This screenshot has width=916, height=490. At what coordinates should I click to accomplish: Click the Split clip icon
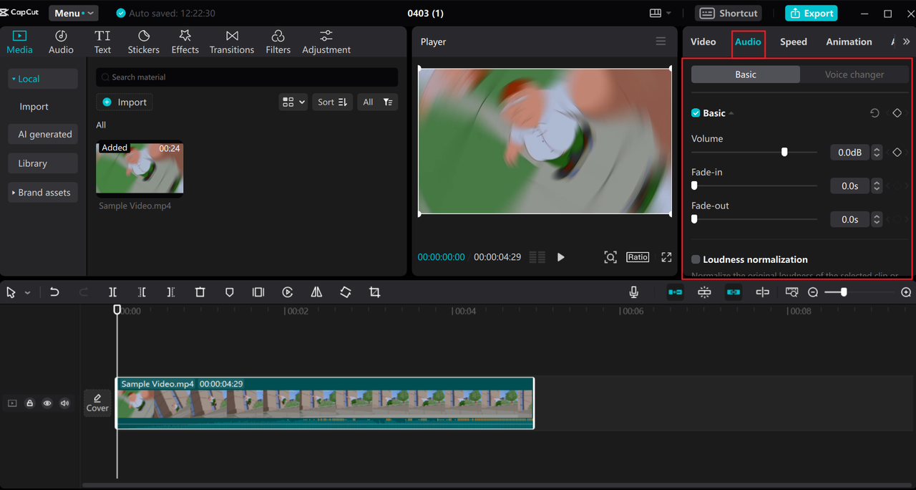113,292
